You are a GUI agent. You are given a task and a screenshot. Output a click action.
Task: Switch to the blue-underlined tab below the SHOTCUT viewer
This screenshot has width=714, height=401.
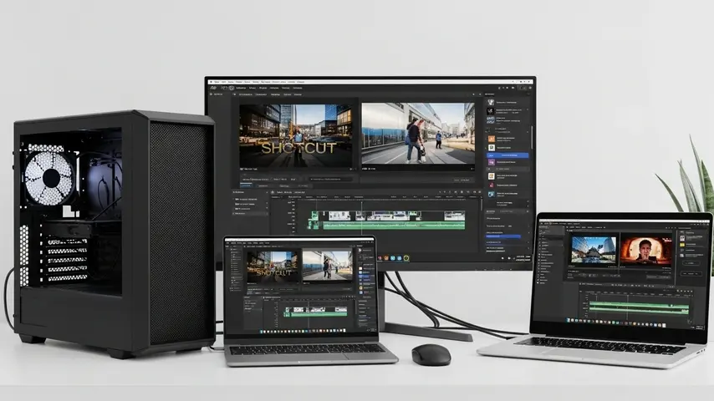pyautogui.click(x=247, y=185)
